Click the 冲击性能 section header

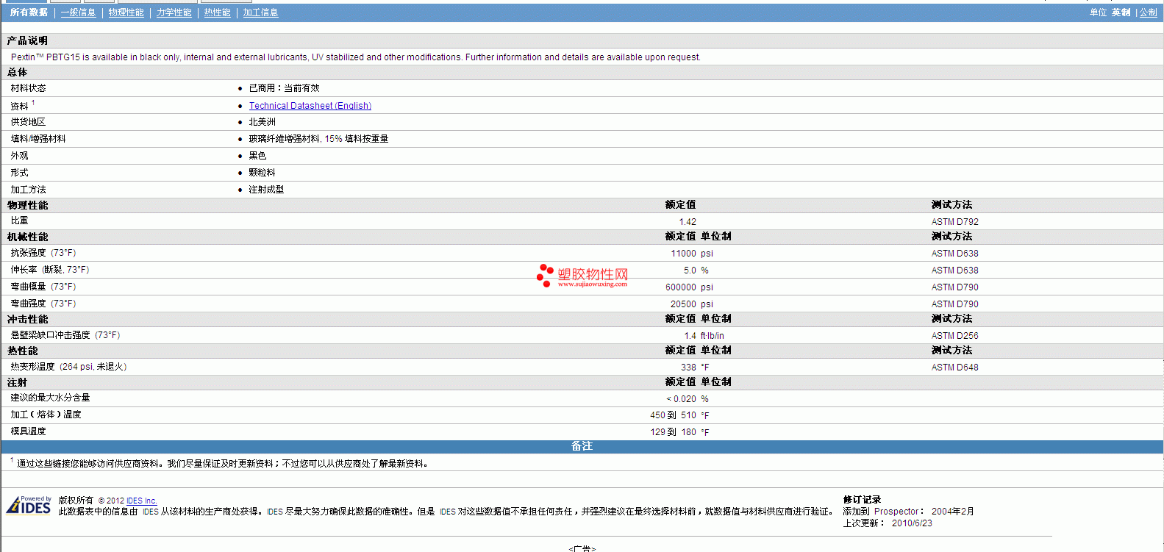(27, 319)
